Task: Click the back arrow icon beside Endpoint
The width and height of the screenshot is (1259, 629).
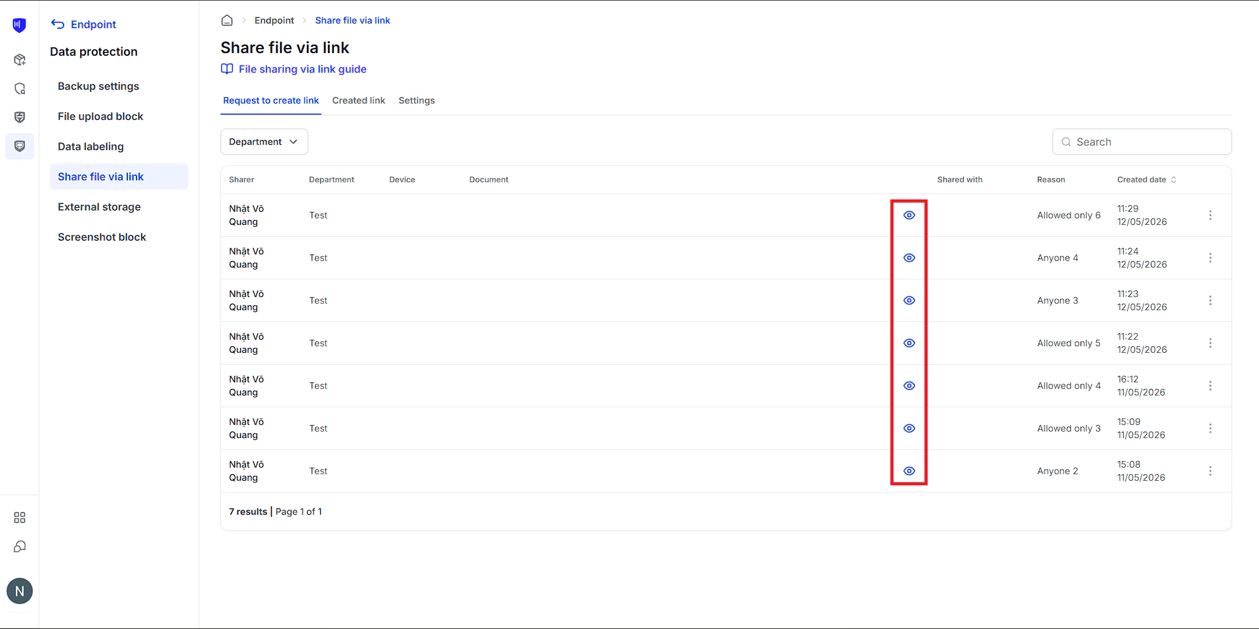Action: pyautogui.click(x=58, y=24)
